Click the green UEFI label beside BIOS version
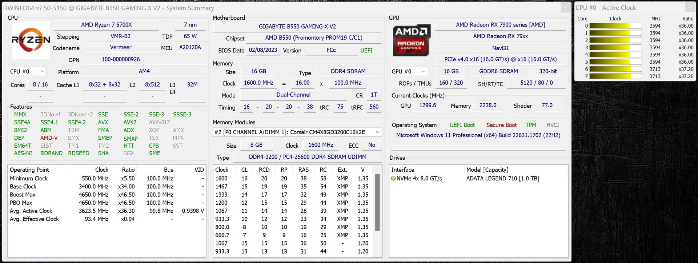 pos(366,51)
